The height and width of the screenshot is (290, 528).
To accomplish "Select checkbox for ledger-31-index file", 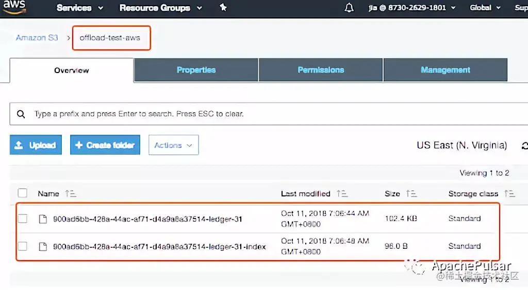I will click(23, 246).
